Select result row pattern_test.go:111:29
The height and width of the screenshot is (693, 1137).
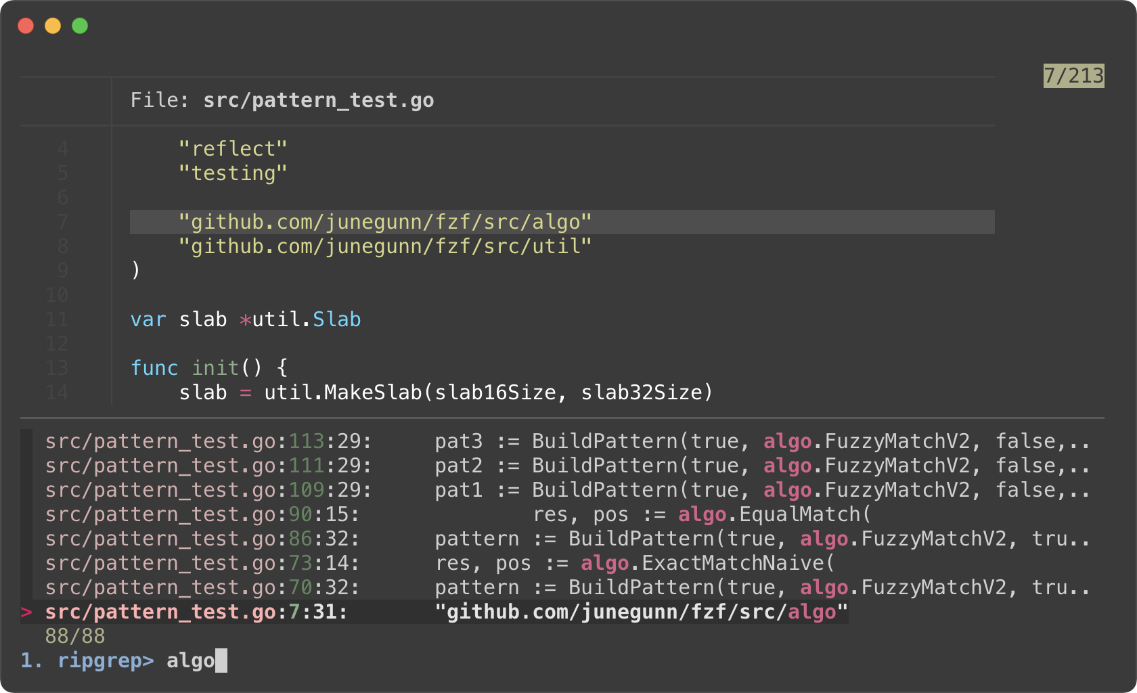click(x=567, y=466)
